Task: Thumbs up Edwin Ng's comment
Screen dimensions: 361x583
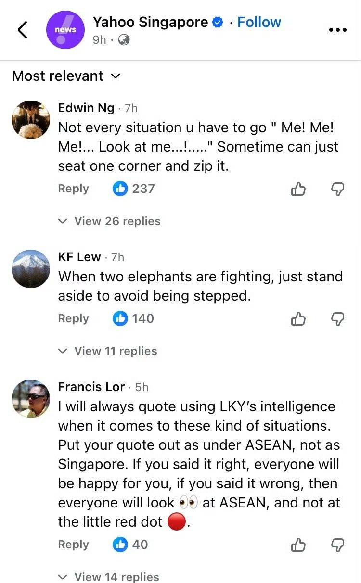Action: coord(298,189)
